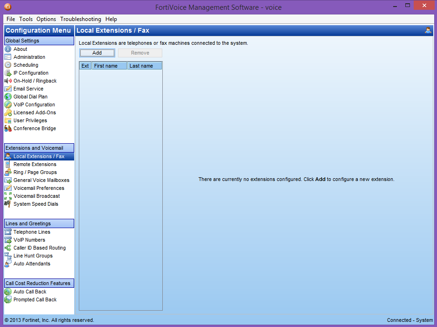The width and height of the screenshot is (437, 327).
Task: Open Scheduling settings label
Action: (x=26, y=65)
